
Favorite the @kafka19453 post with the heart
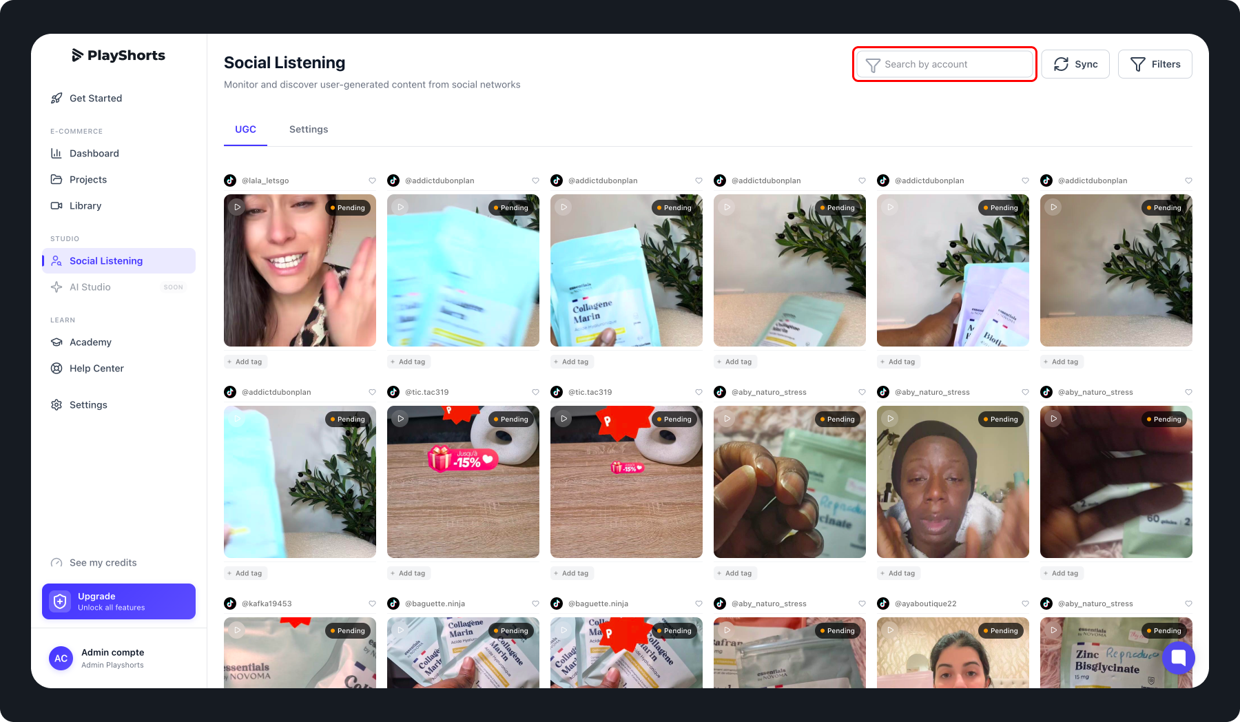click(372, 604)
